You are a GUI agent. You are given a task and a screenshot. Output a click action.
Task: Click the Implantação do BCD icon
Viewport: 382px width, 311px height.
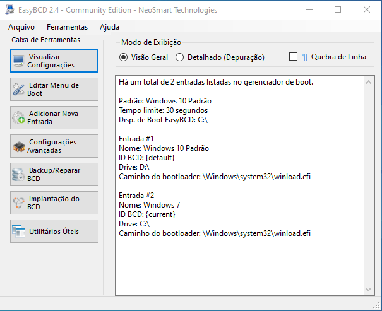[18, 202]
